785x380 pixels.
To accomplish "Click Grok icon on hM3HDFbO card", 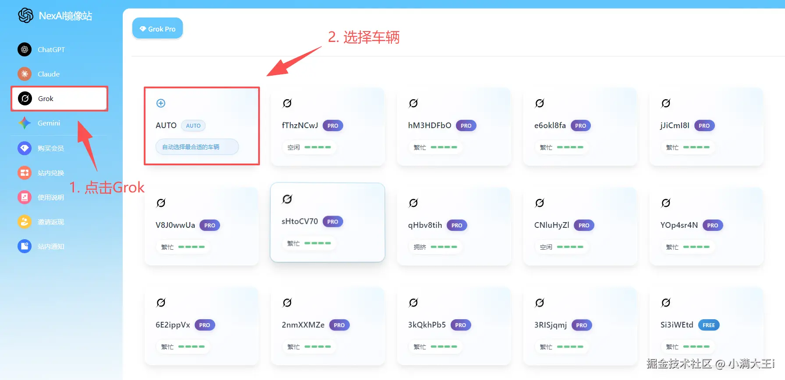I will [413, 103].
